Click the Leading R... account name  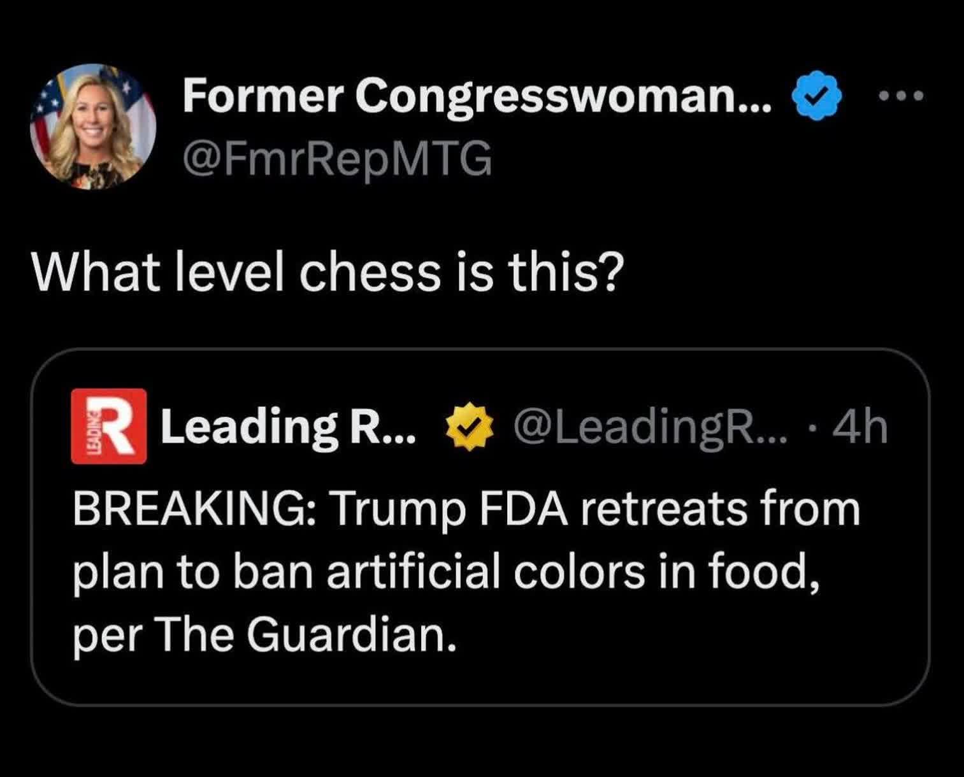tap(288, 427)
